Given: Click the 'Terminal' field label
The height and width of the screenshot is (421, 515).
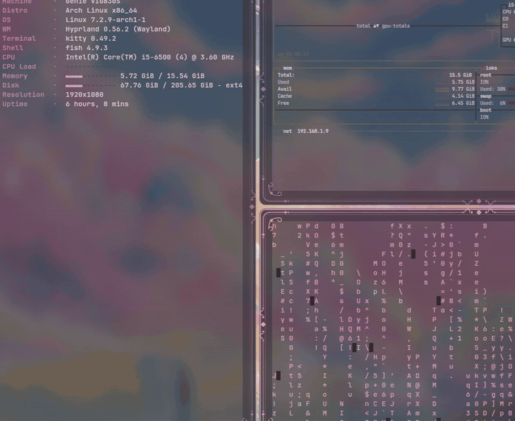Looking at the screenshot, I should click(19, 39).
